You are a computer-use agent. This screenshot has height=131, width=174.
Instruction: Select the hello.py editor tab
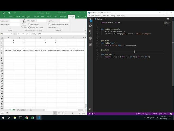[100, 19]
